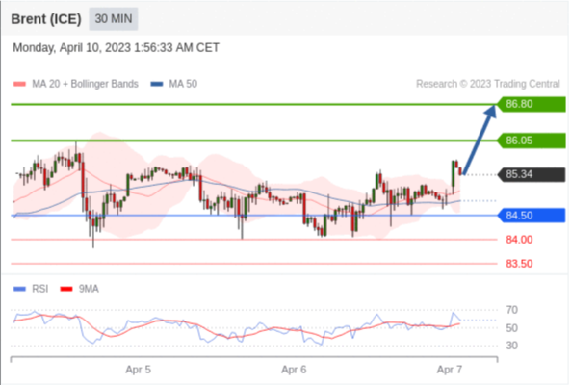Click the 86.05 resistance level label
571x385 pixels.
pyautogui.click(x=532, y=141)
